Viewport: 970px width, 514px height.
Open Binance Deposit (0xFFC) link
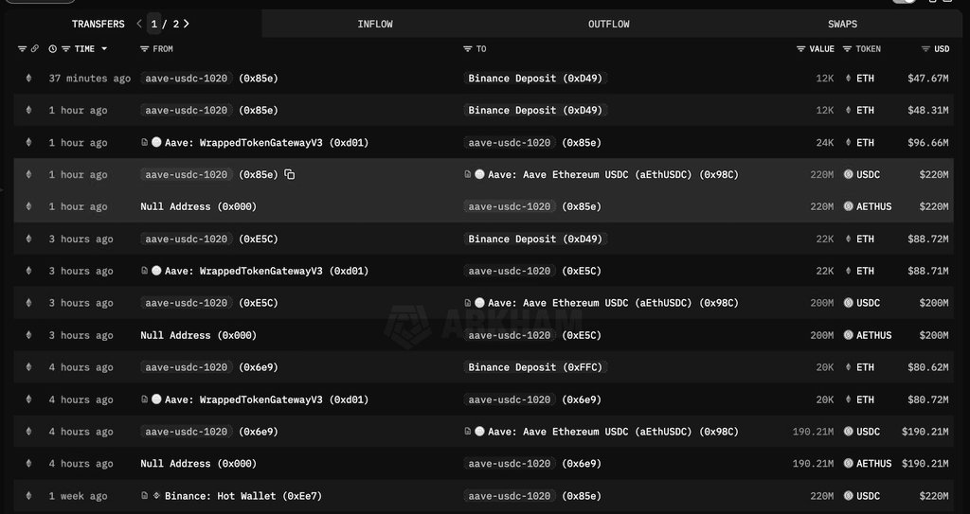[535, 366]
